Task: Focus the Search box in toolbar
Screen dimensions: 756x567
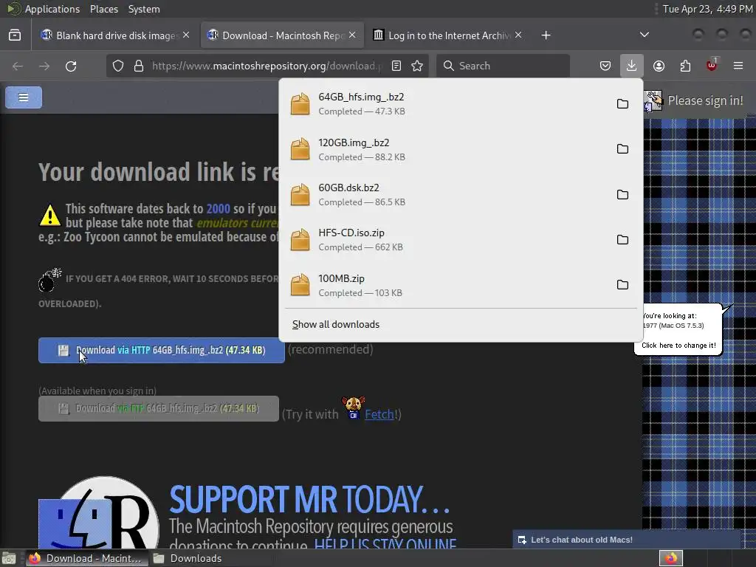Action: pyautogui.click(x=503, y=66)
